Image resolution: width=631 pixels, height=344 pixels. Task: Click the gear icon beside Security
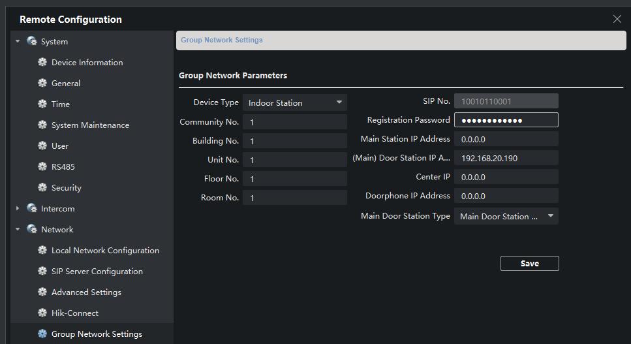click(x=42, y=188)
